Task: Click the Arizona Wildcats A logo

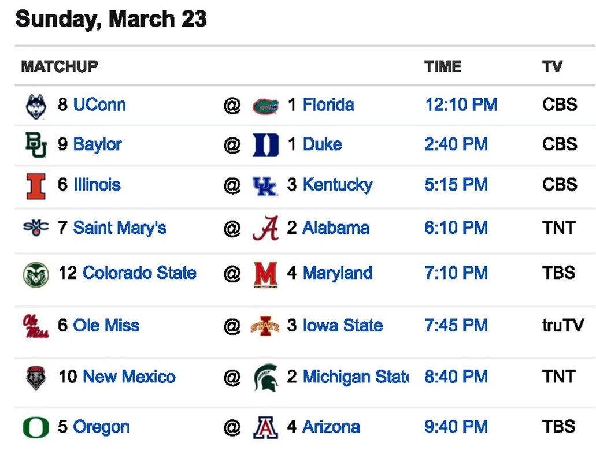Action: tap(265, 427)
